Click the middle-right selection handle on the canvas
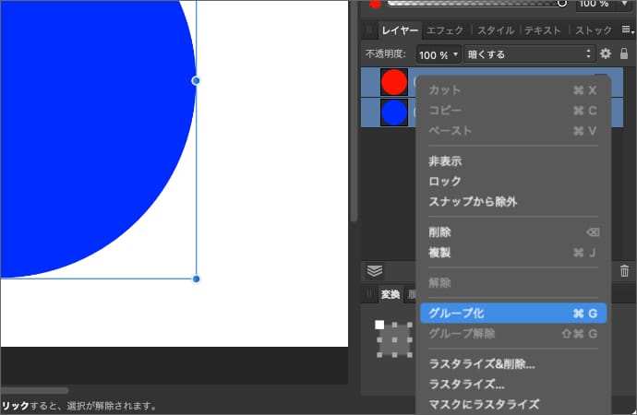The height and width of the screenshot is (415, 637). point(196,81)
